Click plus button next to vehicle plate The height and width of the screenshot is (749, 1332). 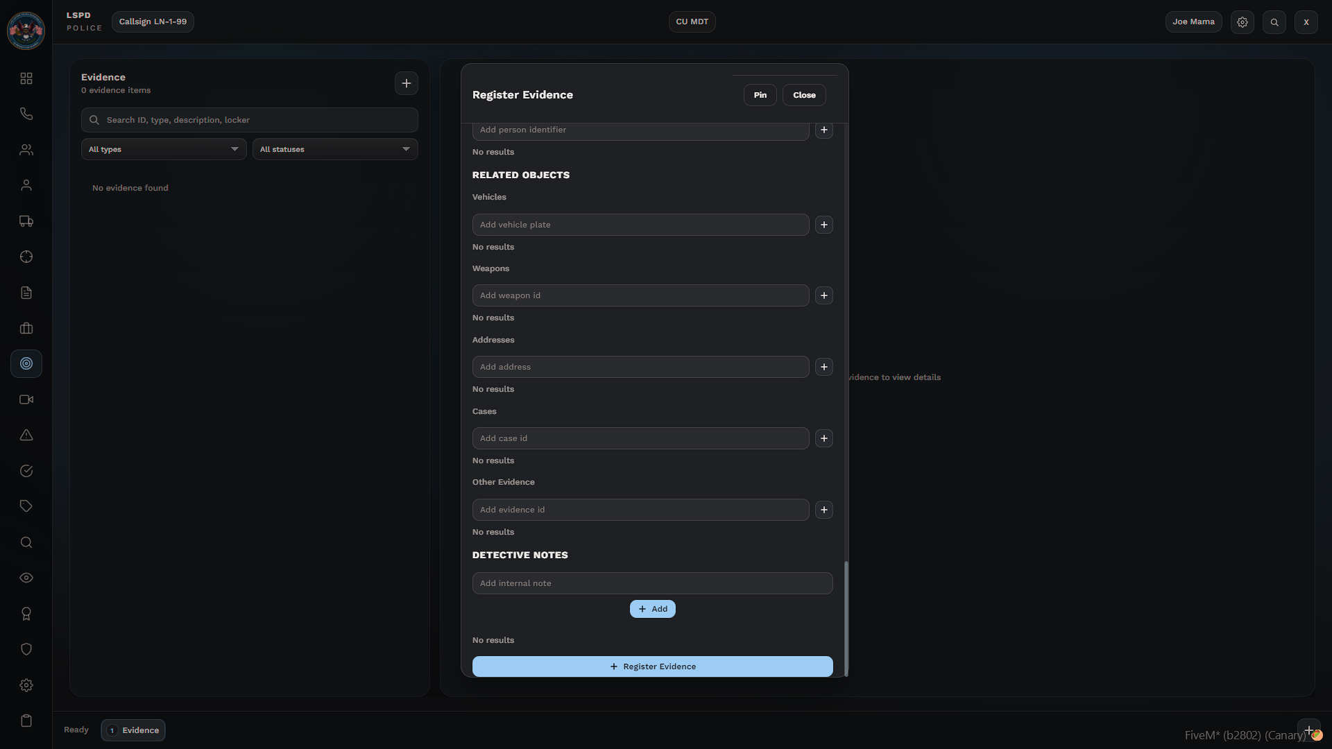point(823,225)
